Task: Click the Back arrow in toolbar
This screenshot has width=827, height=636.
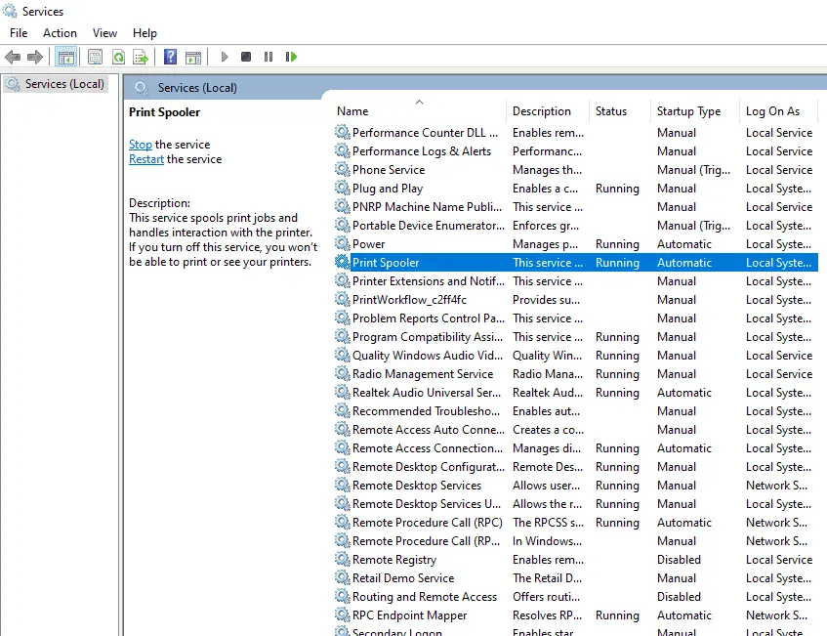Action: click(x=13, y=57)
